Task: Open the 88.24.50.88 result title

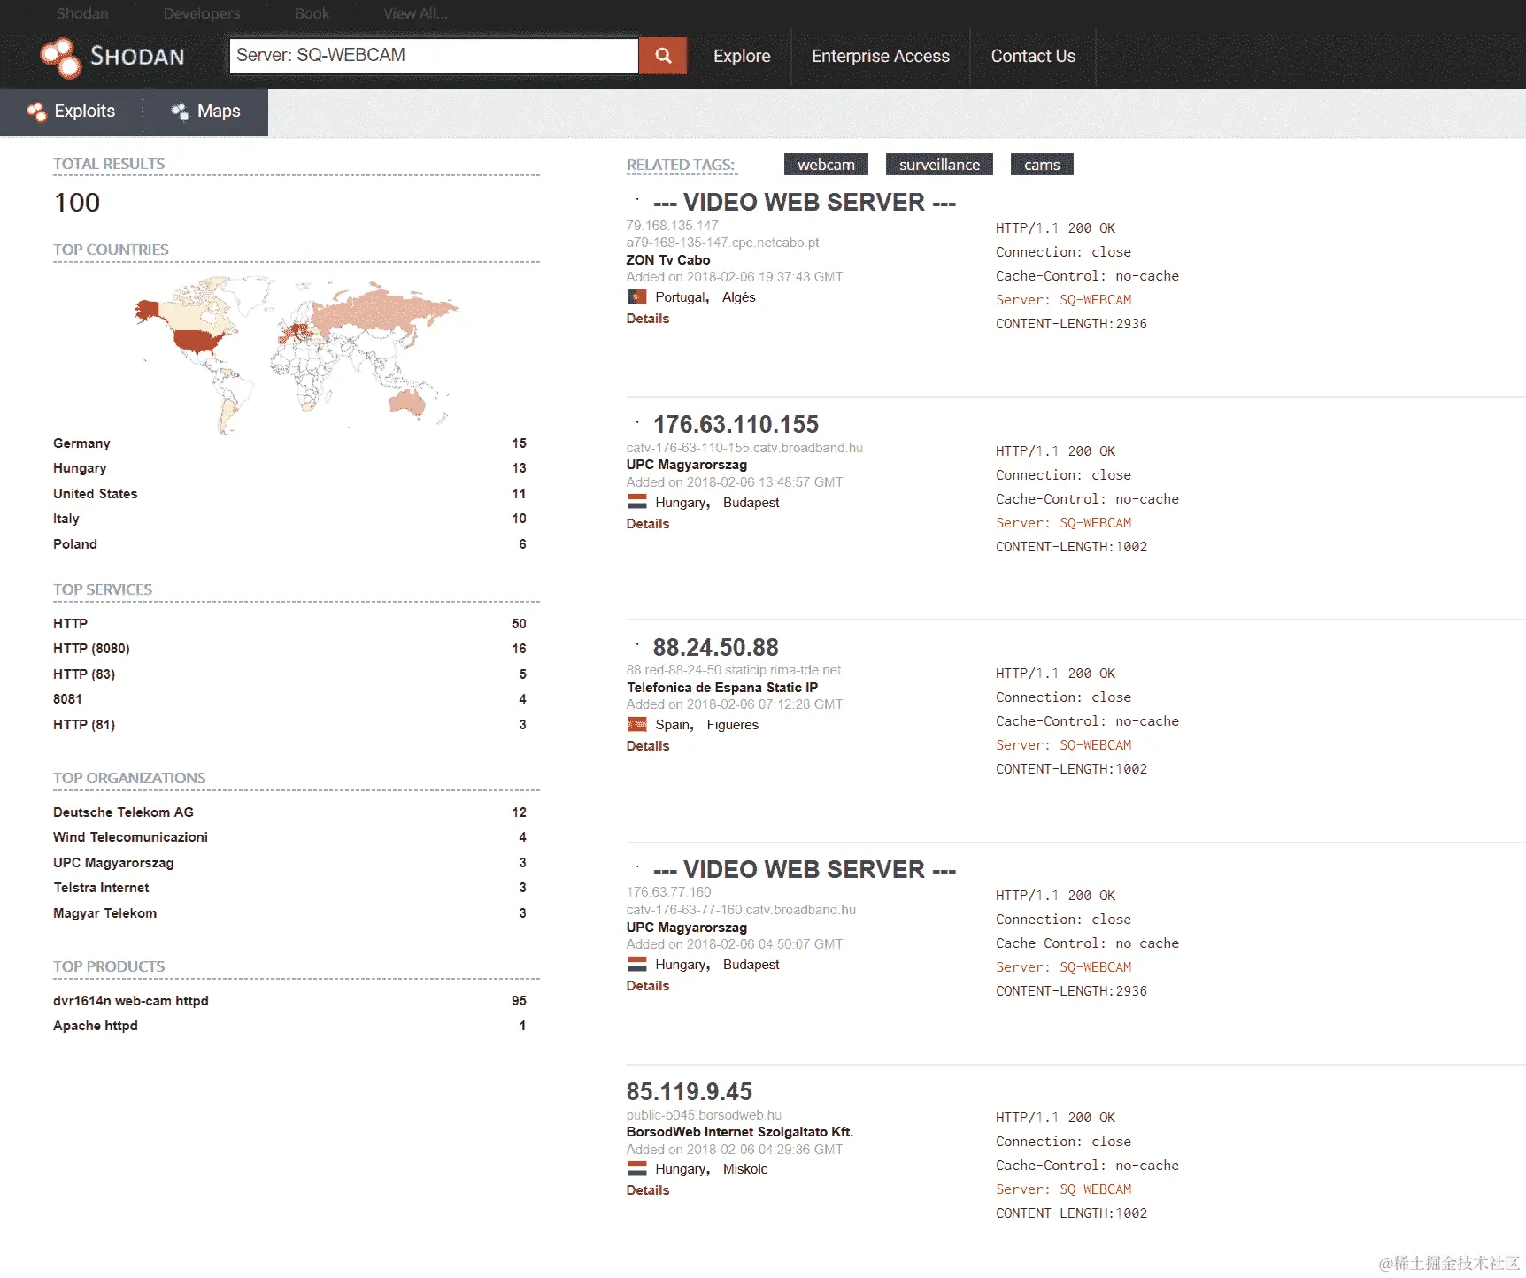Action: click(715, 647)
